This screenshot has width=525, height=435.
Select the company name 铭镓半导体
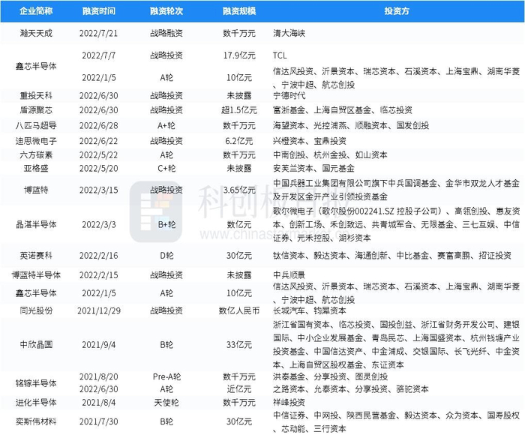(x=36, y=383)
